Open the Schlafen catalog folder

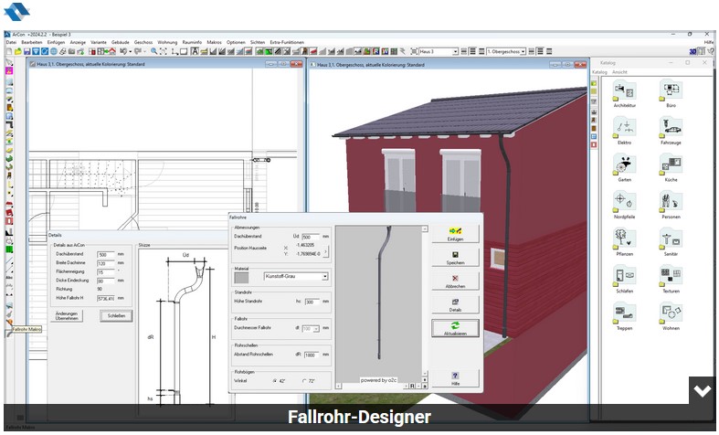(x=624, y=279)
